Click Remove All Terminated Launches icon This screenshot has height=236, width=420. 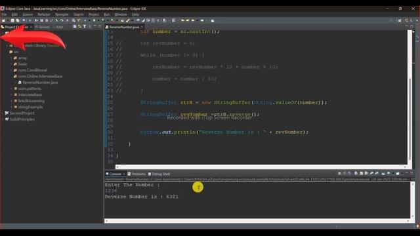point(349,173)
